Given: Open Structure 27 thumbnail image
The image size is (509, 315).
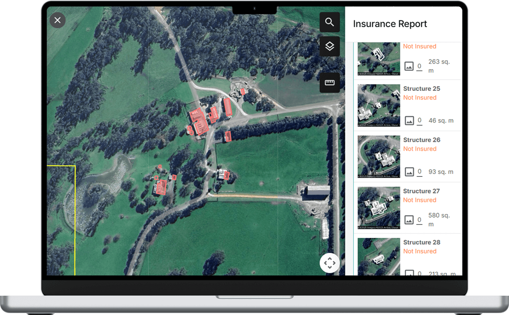Looking at the screenshot, I should coord(378,208).
